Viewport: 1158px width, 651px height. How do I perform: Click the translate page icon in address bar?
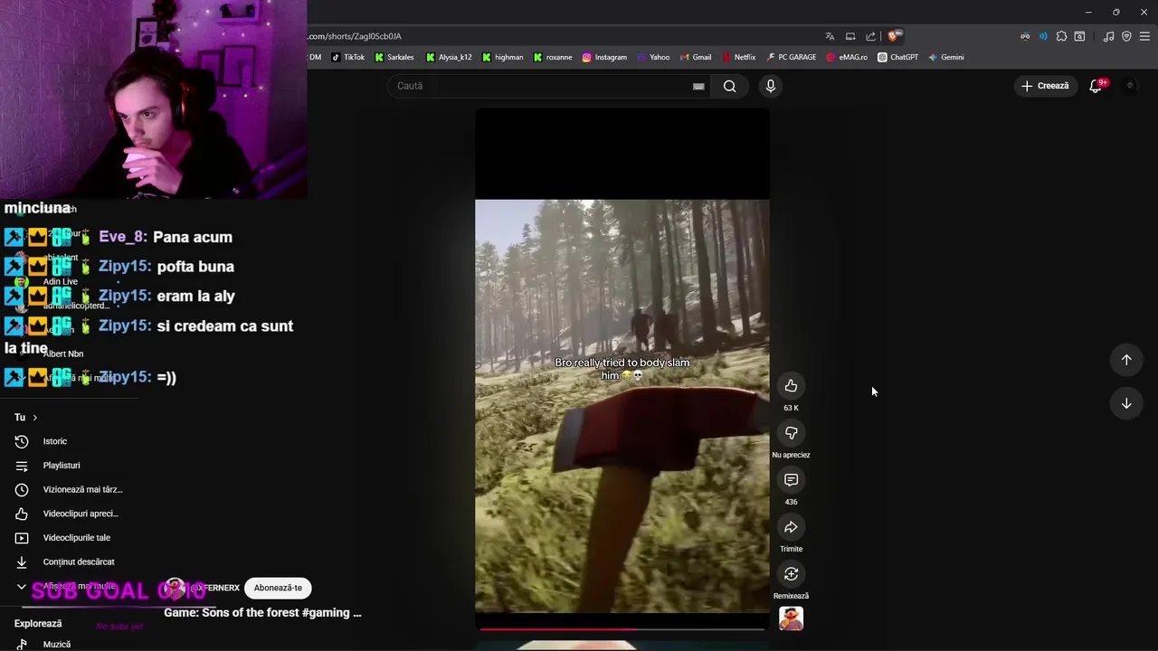(830, 36)
